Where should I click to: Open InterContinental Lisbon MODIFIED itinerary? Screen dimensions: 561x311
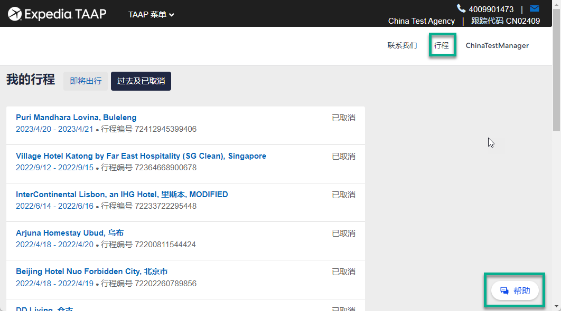tap(122, 195)
